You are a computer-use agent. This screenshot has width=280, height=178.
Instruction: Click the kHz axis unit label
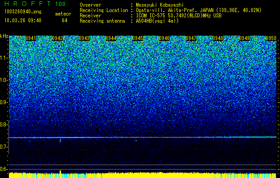click(x=4, y=36)
